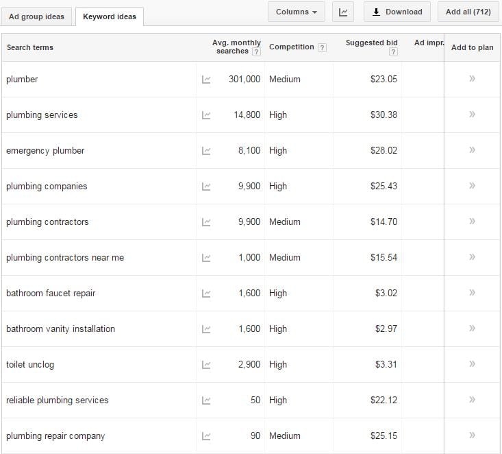Screen dimensions: 502x454
Task: Select the 'bathroom faucet repair' term
Action: coord(51,294)
